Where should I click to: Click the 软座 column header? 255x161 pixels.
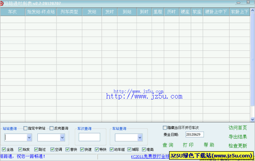tap(197, 12)
